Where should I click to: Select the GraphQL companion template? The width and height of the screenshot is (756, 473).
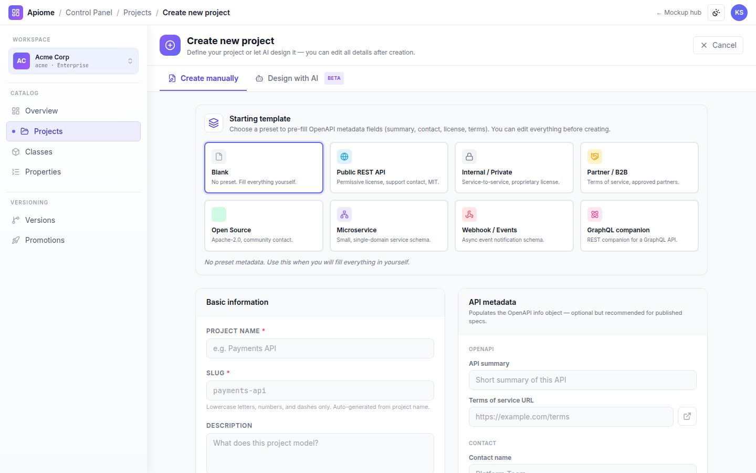(639, 225)
